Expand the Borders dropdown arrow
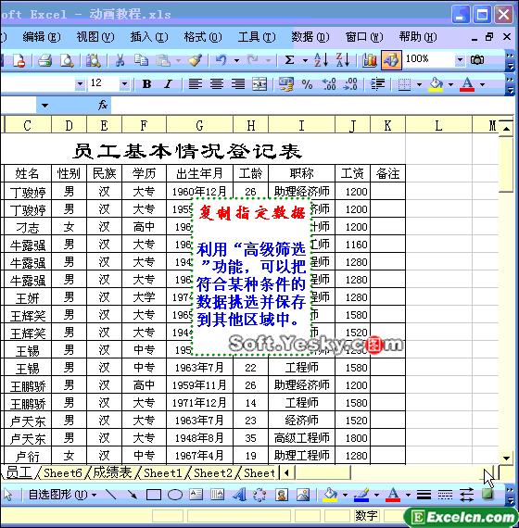The image size is (519, 528). pyautogui.click(x=419, y=84)
